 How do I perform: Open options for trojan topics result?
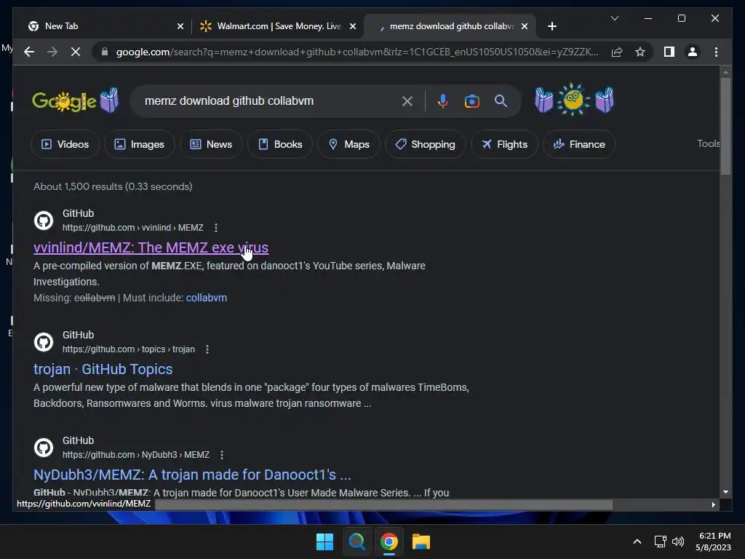click(x=207, y=349)
